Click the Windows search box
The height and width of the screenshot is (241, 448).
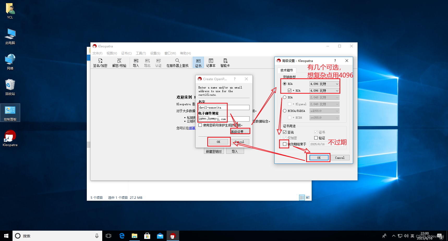click(57, 236)
